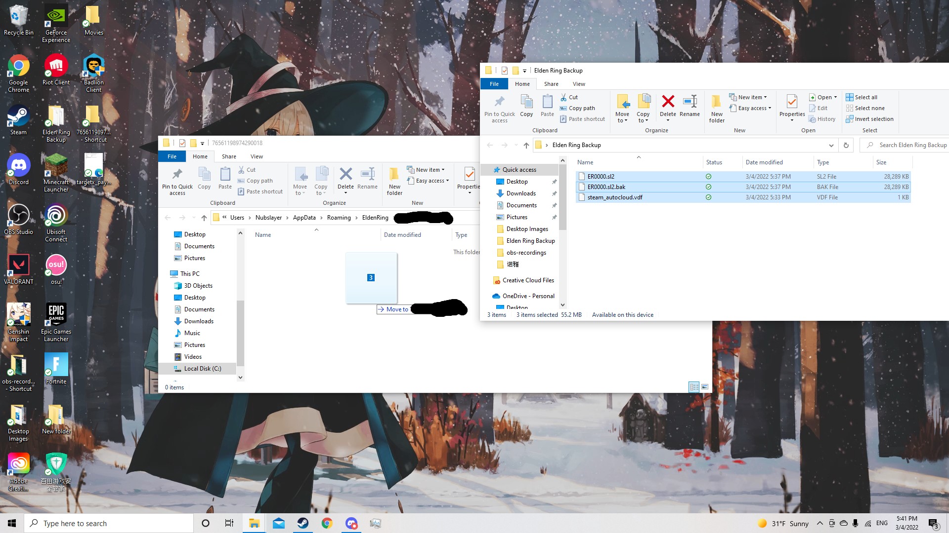This screenshot has height=533, width=949.
Task: Switch to details view in left window
Action: (694, 387)
